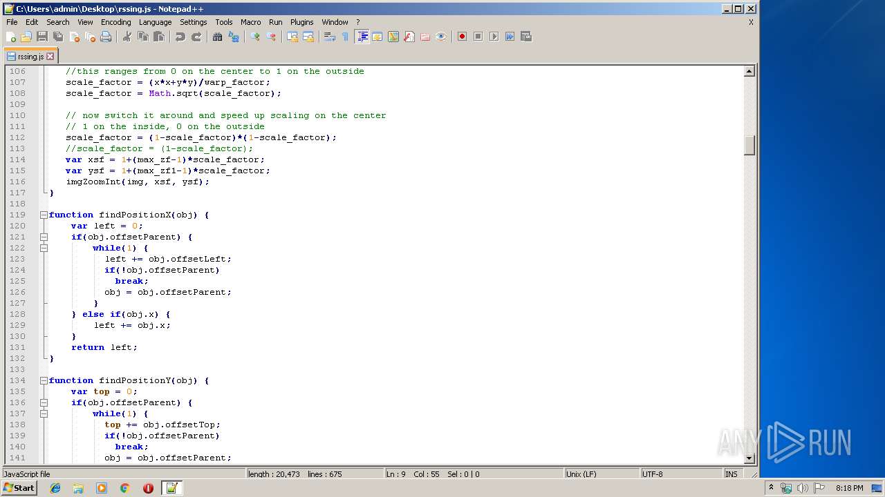Save the current file via toolbar
885x497 pixels.
tap(42, 37)
